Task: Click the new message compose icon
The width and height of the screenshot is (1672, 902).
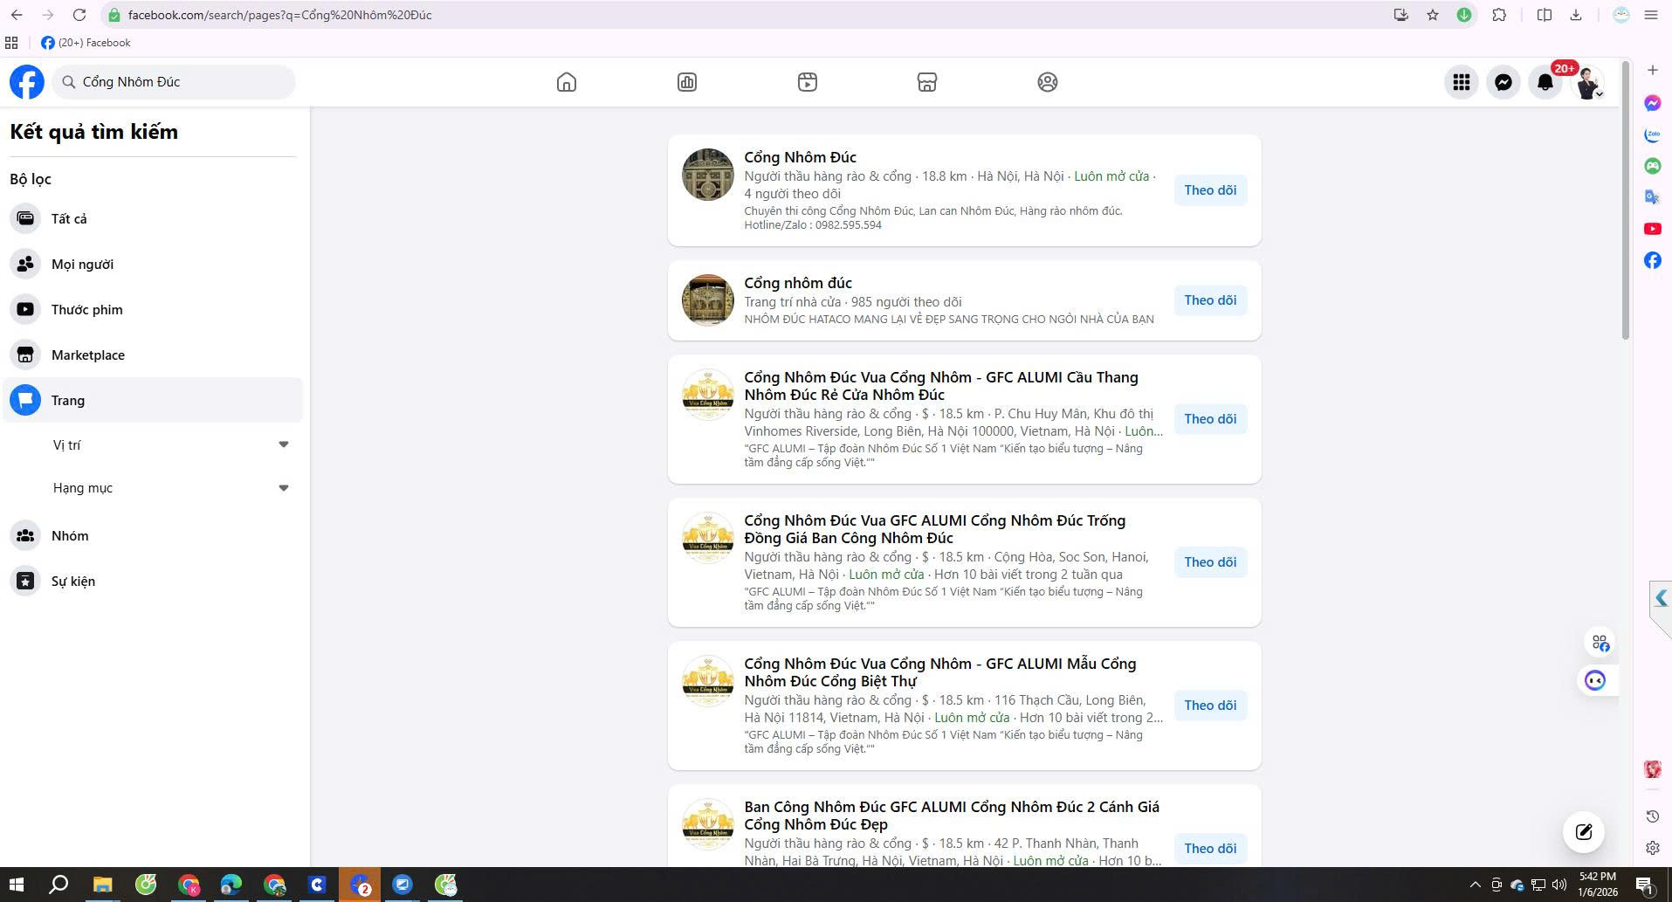Action: point(1584,831)
